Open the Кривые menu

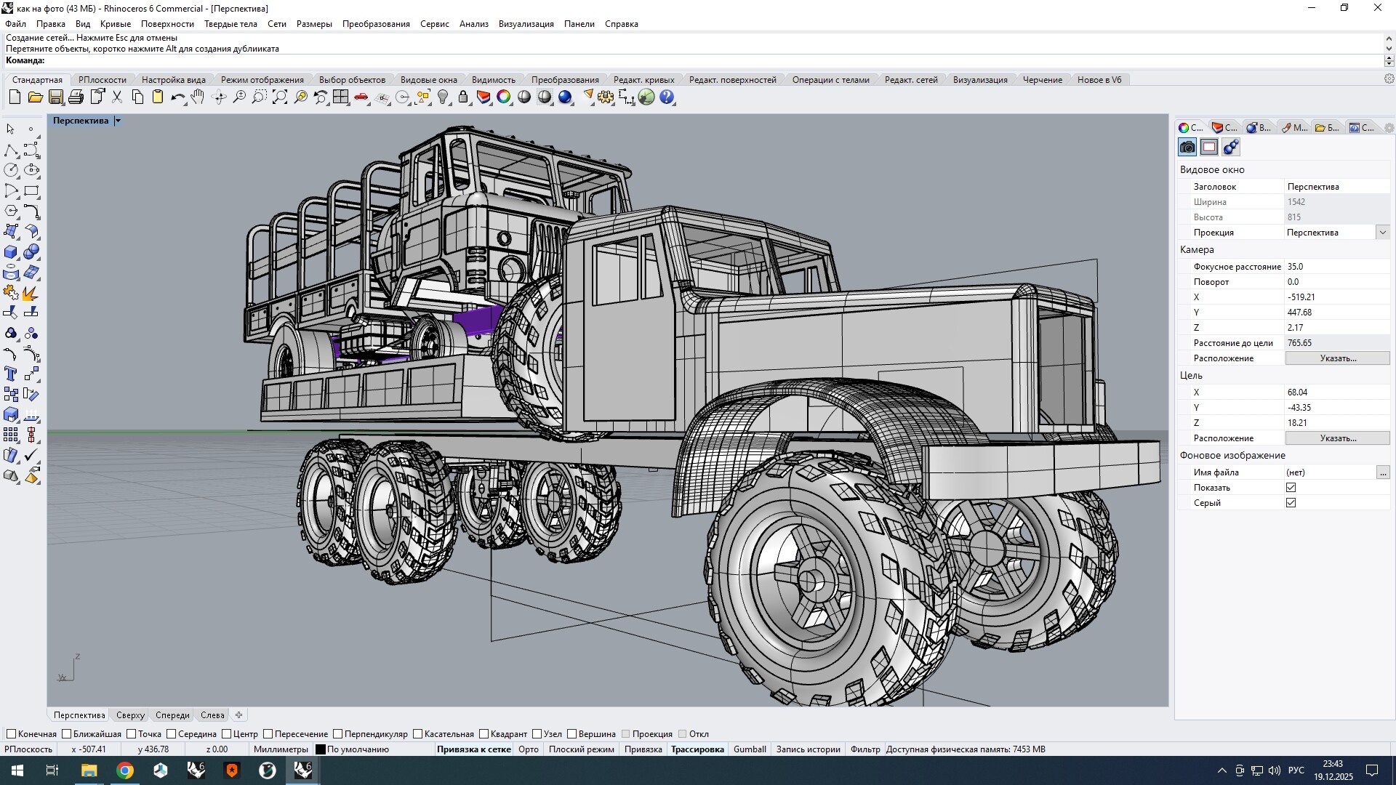[115, 24]
